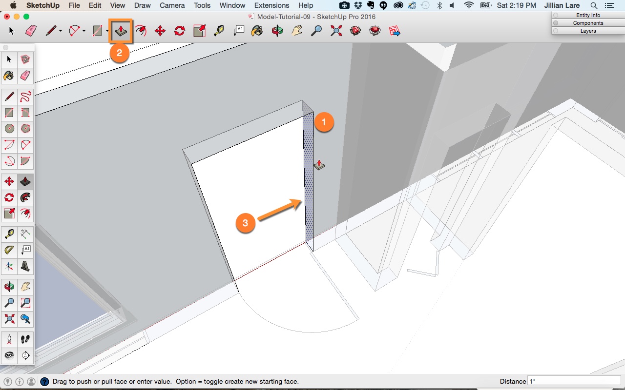The height and width of the screenshot is (390, 625).
Task: Open the Extensions menu
Action: pyautogui.click(x=271, y=5)
